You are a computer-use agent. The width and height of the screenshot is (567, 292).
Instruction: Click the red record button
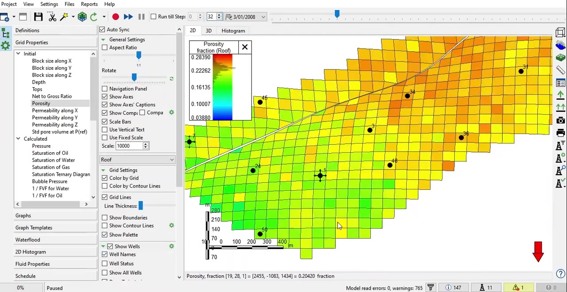(x=116, y=16)
